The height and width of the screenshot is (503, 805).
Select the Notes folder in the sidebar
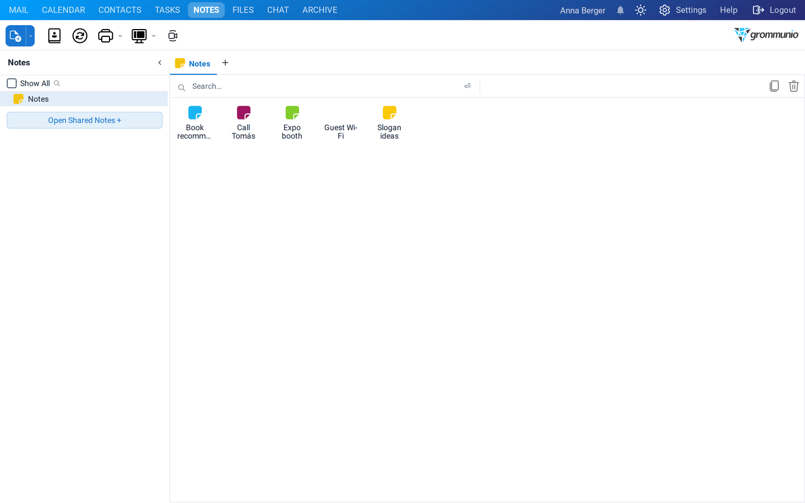point(84,99)
